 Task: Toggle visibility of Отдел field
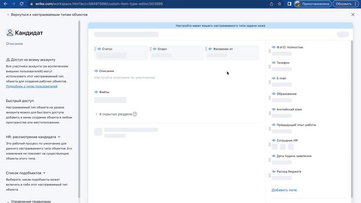coord(155,49)
